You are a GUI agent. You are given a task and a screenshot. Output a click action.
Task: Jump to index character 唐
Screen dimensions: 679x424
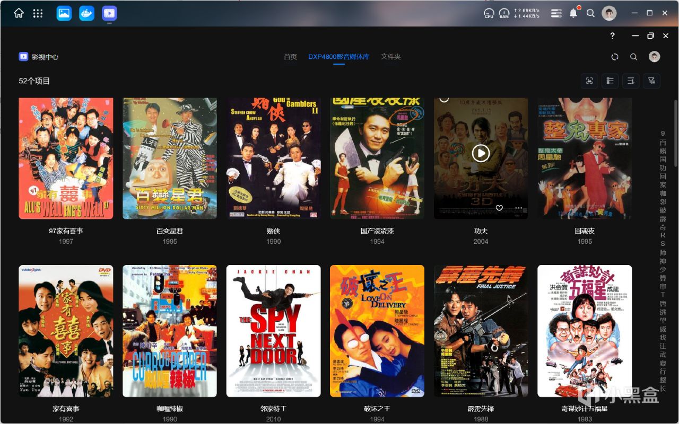tap(663, 303)
